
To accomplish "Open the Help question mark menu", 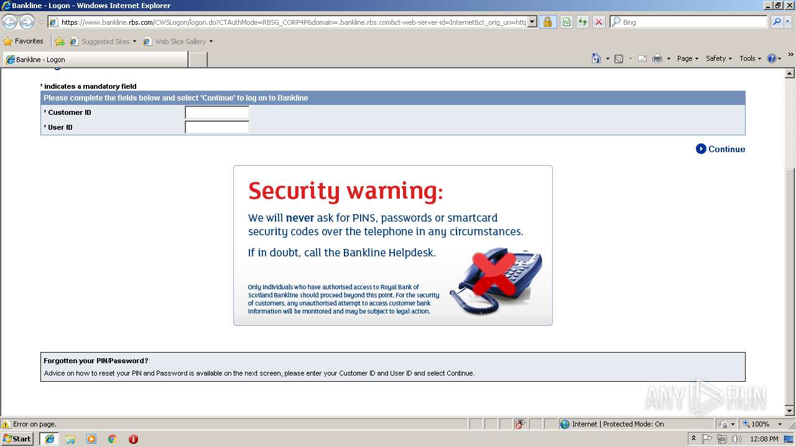I will point(774,58).
